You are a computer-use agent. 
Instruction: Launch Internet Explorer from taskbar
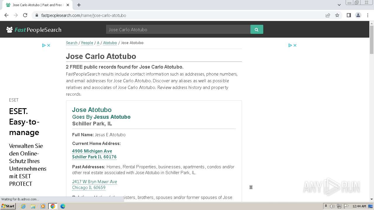tap(23, 206)
